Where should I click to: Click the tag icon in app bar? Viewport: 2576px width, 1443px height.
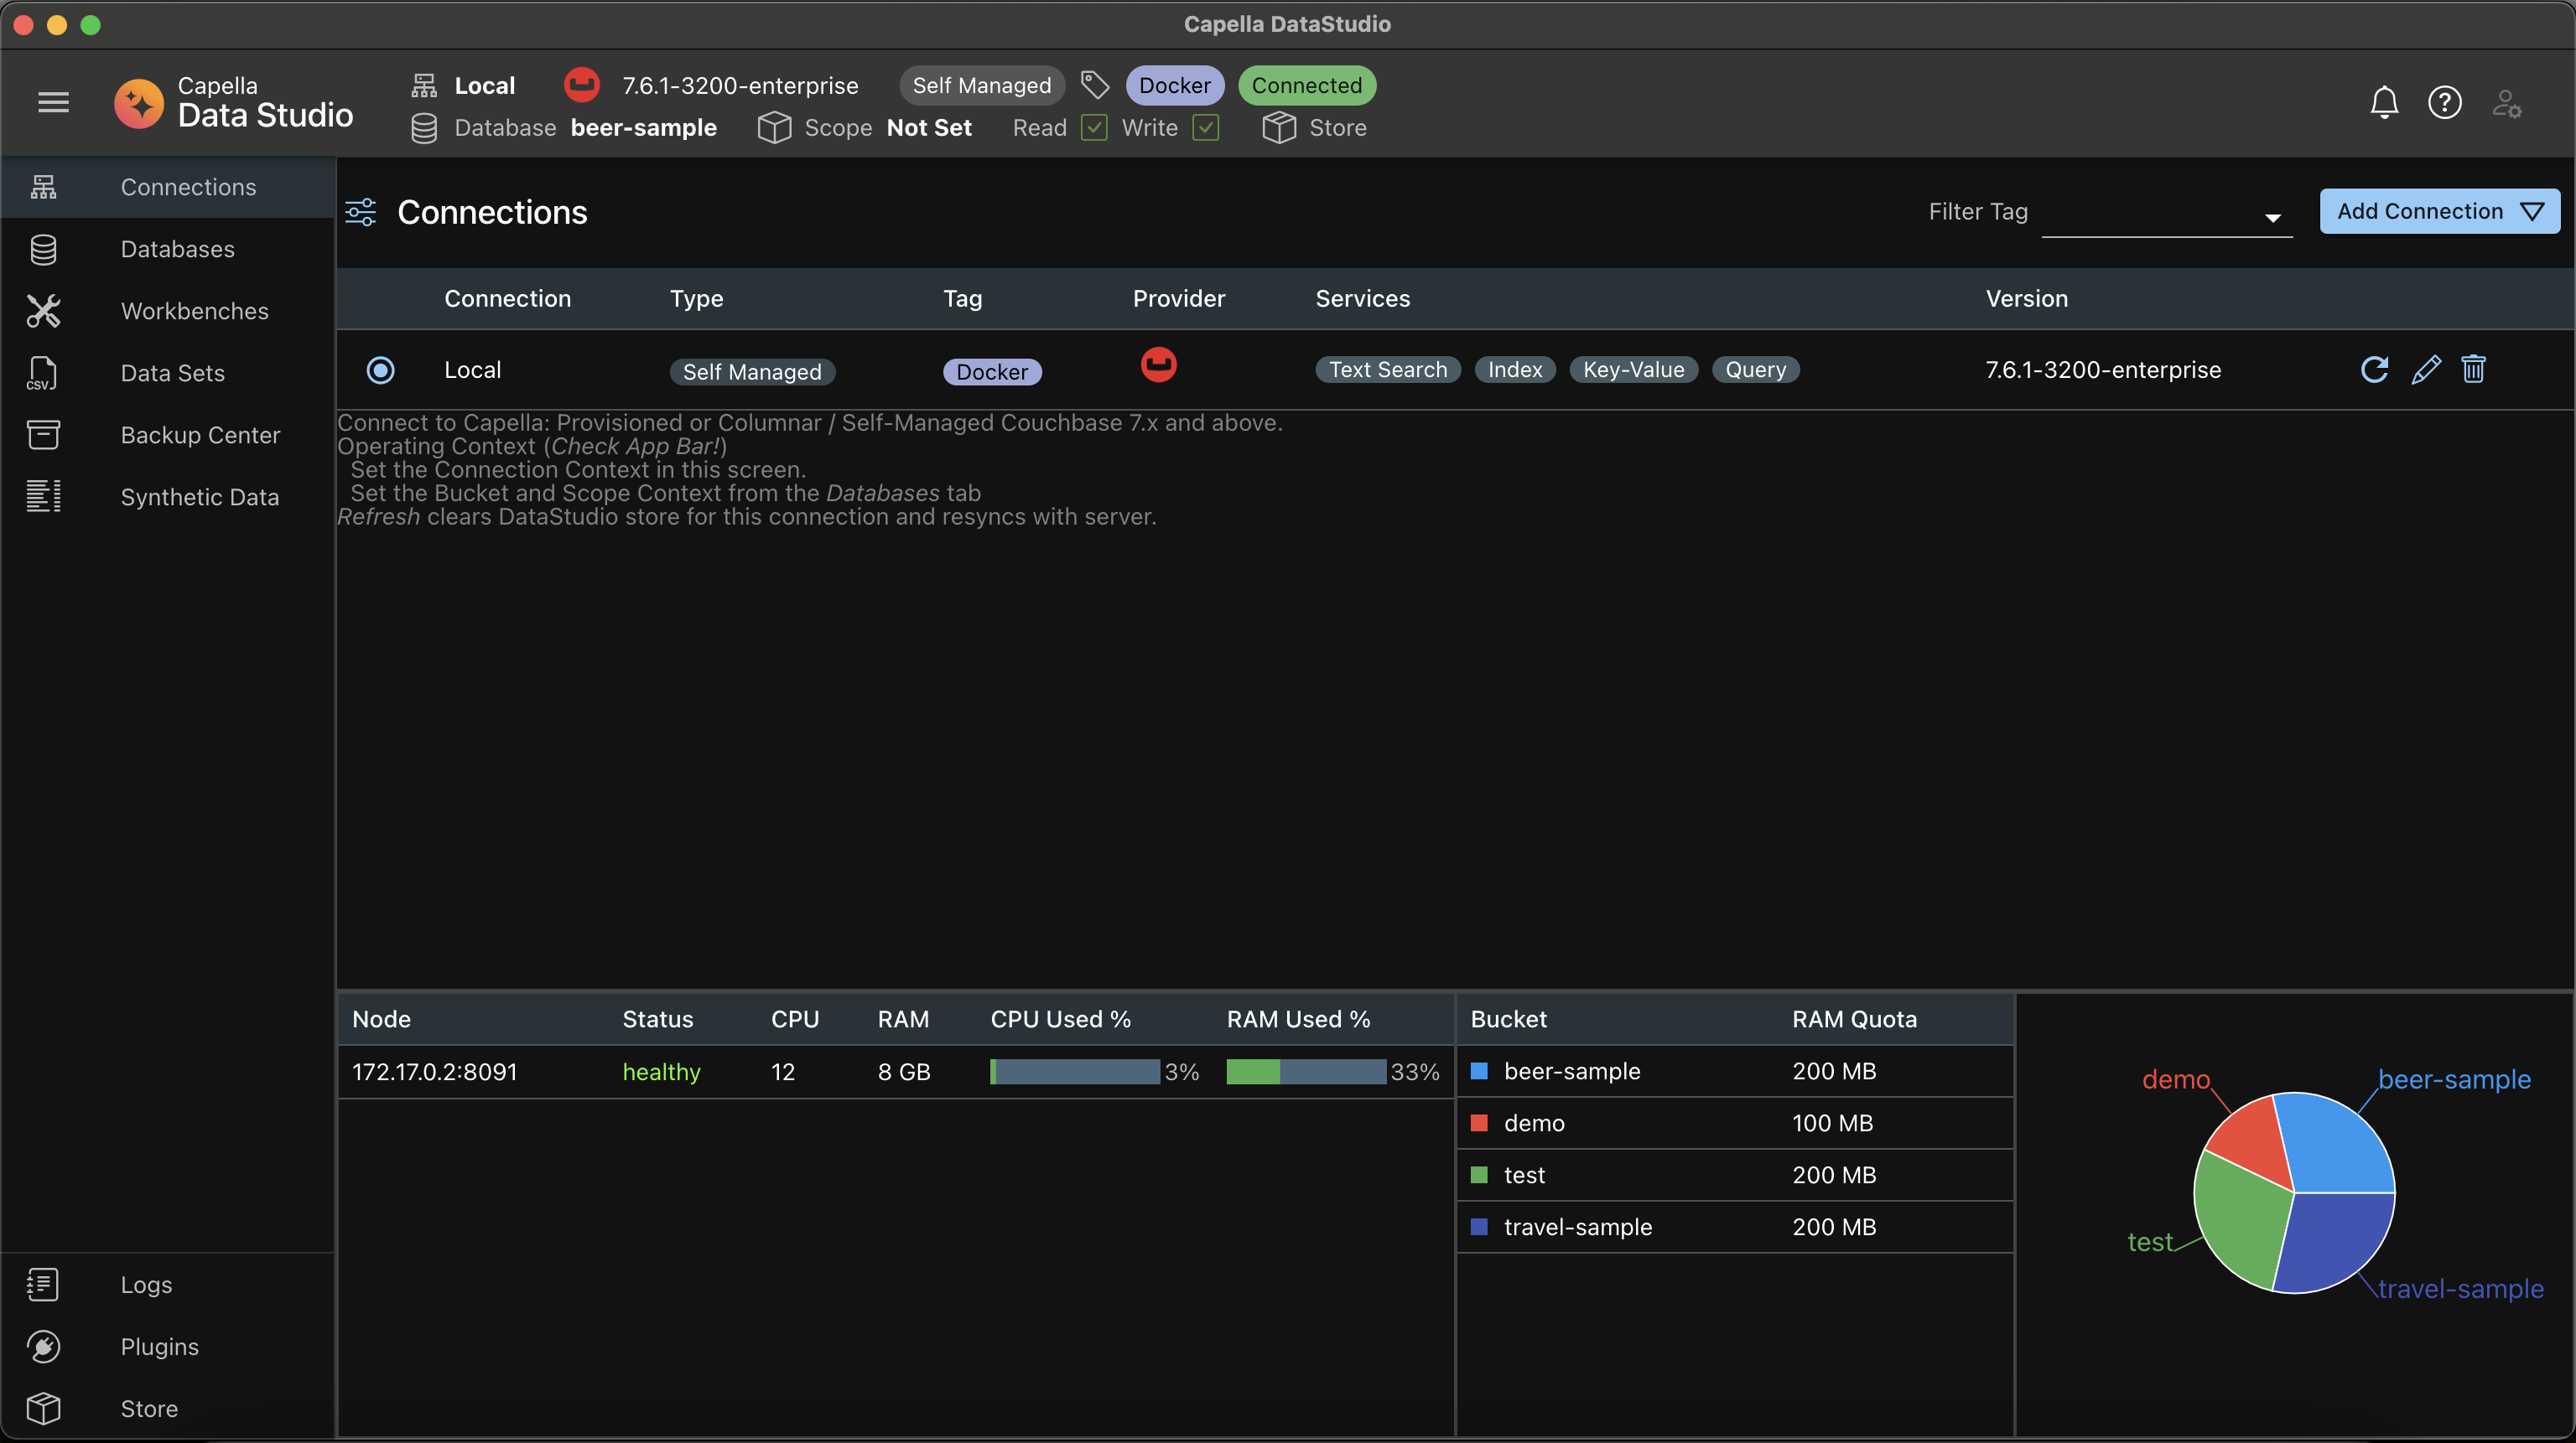[1095, 85]
